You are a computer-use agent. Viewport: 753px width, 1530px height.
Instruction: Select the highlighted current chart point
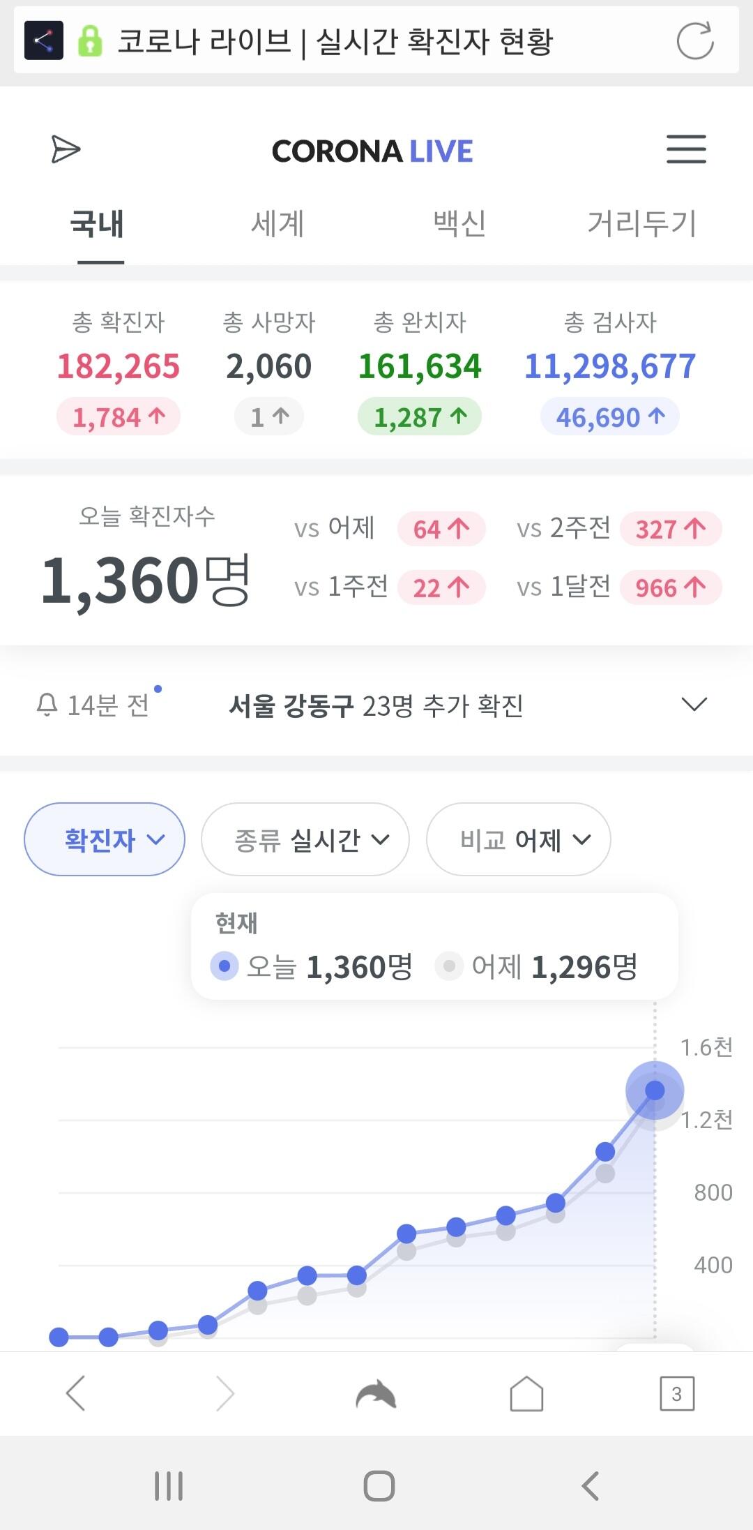654,1090
